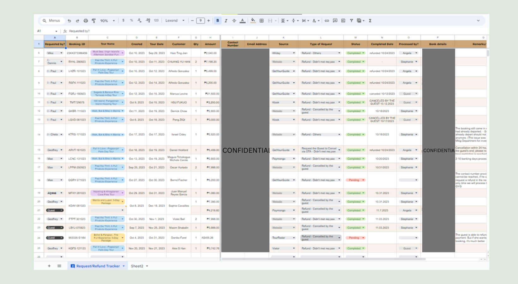The height and width of the screenshot is (284, 518).
Task: Select the customer cell Violet Ball
Action: click(x=179, y=219)
